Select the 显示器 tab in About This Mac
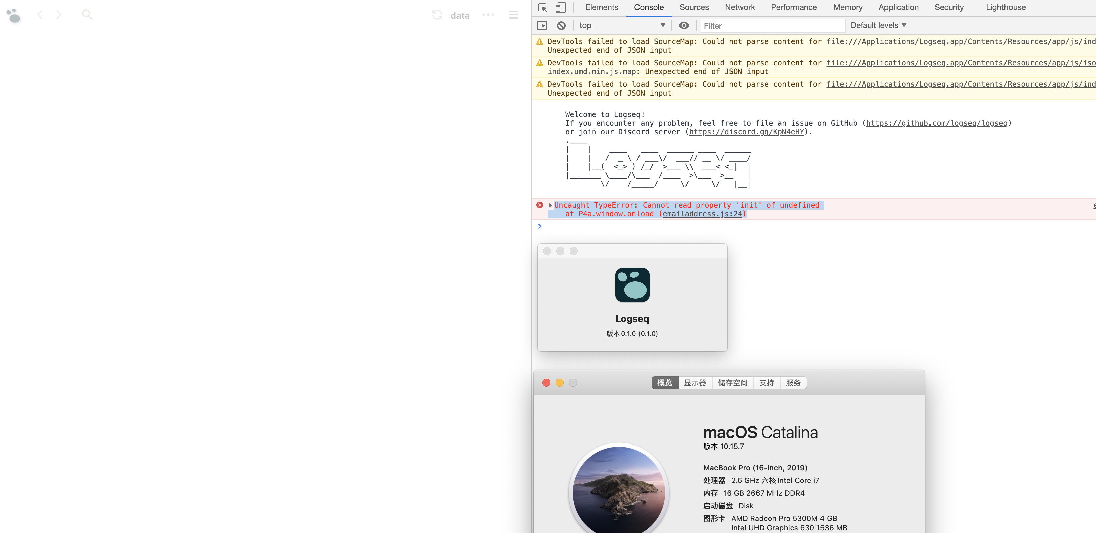Screen dimensions: 1096x533 tap(695, 383)
